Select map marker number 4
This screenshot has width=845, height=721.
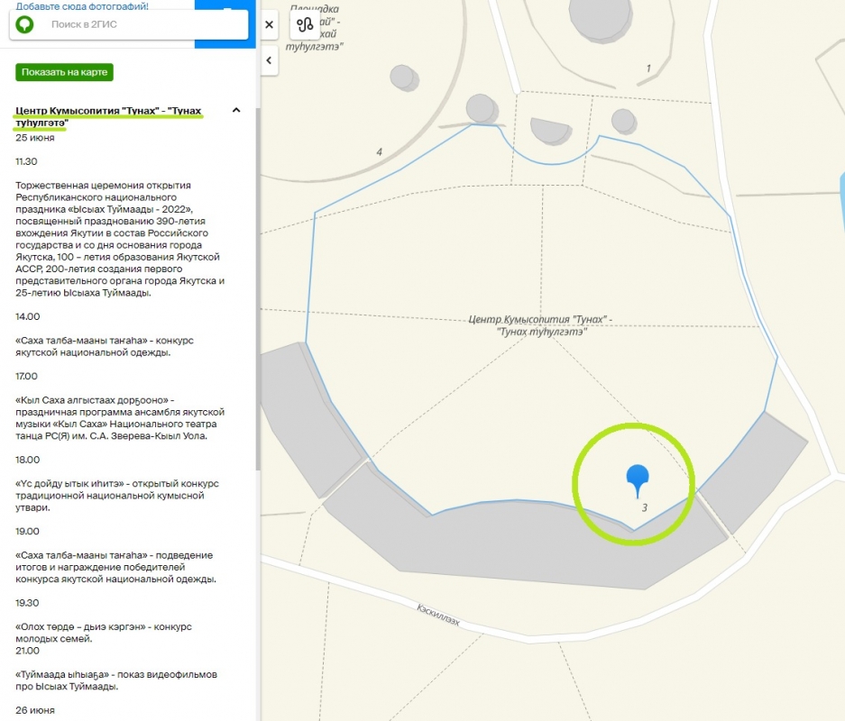click(379, 152)
